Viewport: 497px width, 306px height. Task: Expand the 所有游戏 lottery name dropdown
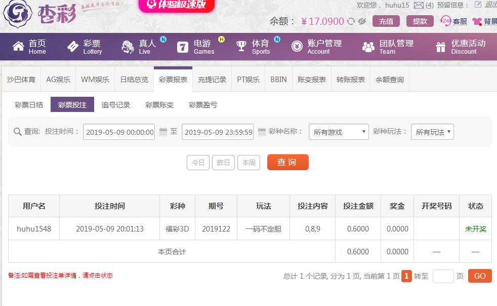pyautogui.click(x=339, y=132)
